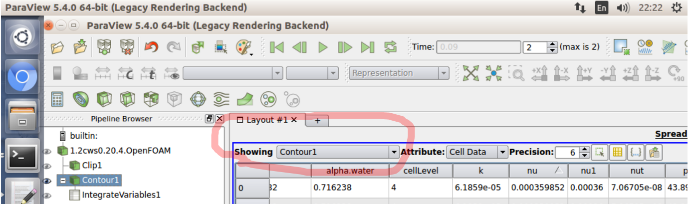The width and height of the screenshot is (688, 204).
Task: Click the Calculator filter icon
Action: pos(57,99)
